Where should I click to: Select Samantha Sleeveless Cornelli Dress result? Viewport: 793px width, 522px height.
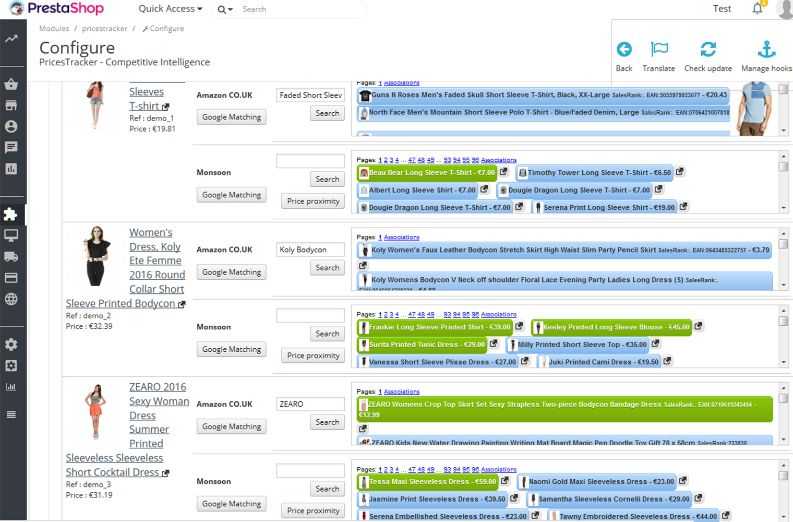(609, 499)
